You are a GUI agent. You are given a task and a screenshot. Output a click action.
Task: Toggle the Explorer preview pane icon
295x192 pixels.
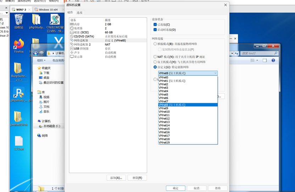[265, 60]
